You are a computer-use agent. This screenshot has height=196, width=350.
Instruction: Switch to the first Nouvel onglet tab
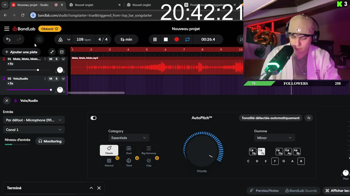tap(94, 5)
